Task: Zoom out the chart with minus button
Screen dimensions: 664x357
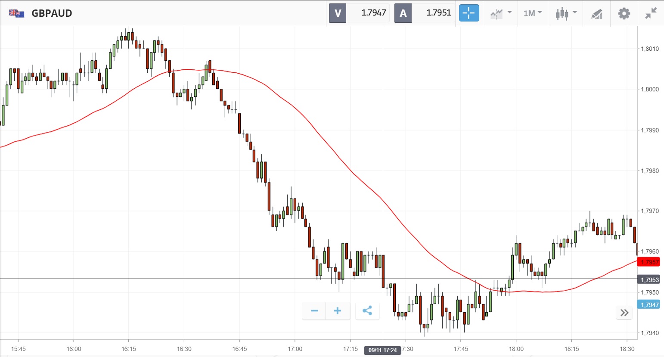Action: [x=314, y=311]
